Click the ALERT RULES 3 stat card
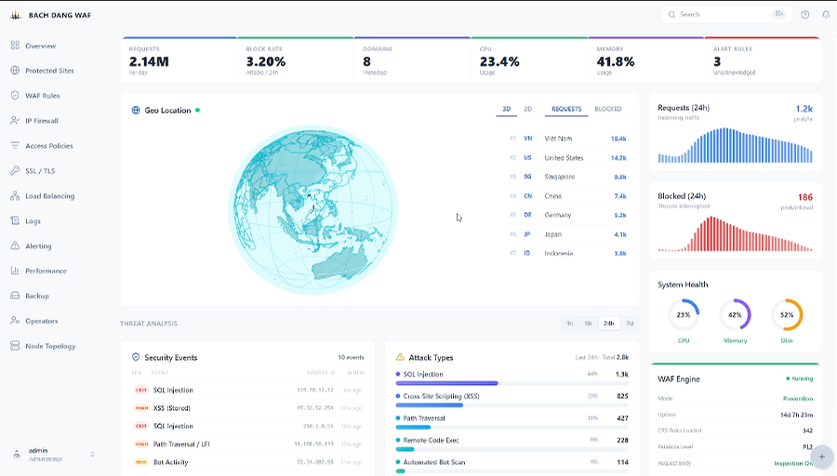Screen dimensions: 837x476 763,60
